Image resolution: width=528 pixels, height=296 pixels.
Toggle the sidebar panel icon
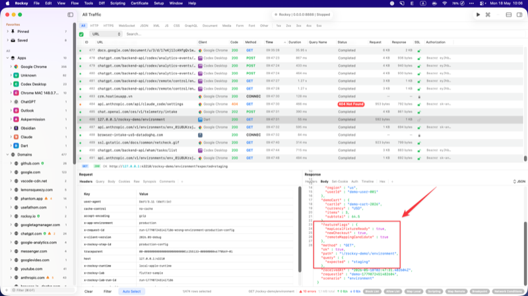point(71,15)
